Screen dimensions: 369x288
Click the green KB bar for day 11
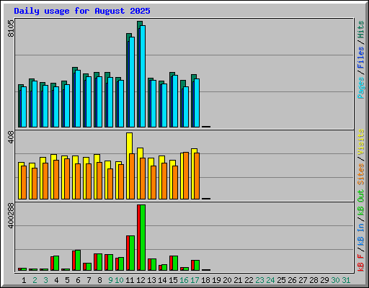point(132,253)
